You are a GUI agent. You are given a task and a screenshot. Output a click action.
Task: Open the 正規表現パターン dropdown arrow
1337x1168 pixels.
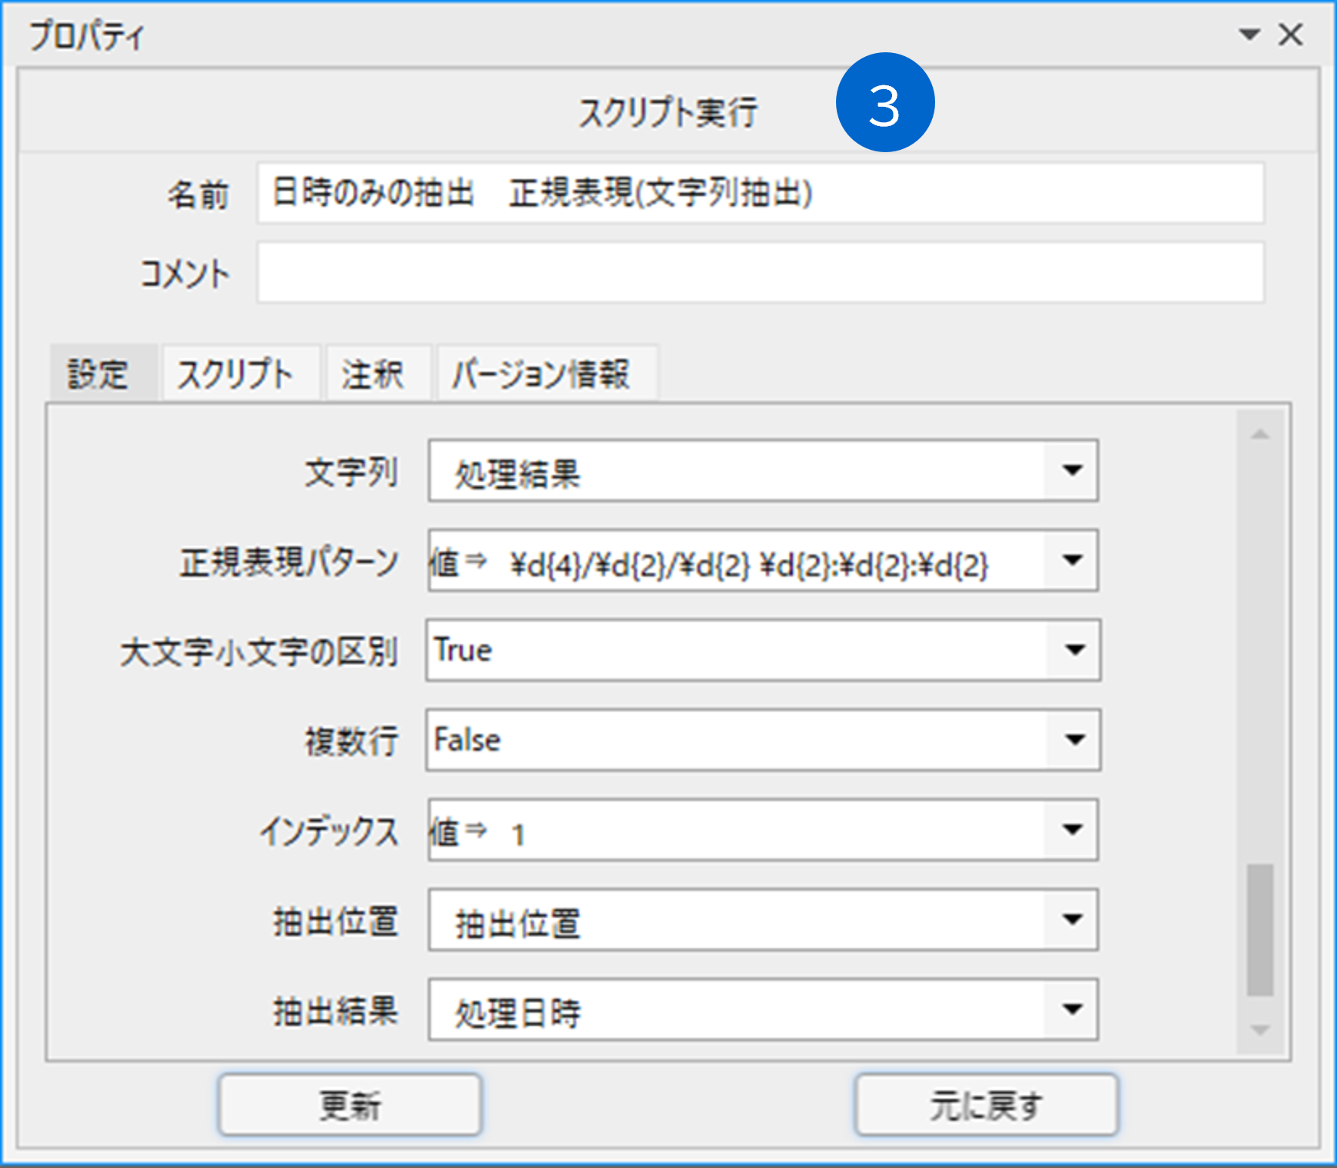click(1072, 560)
